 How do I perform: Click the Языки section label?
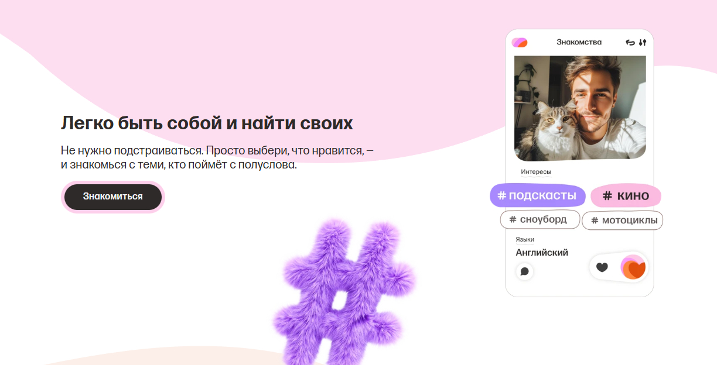(x=525, y=239)
